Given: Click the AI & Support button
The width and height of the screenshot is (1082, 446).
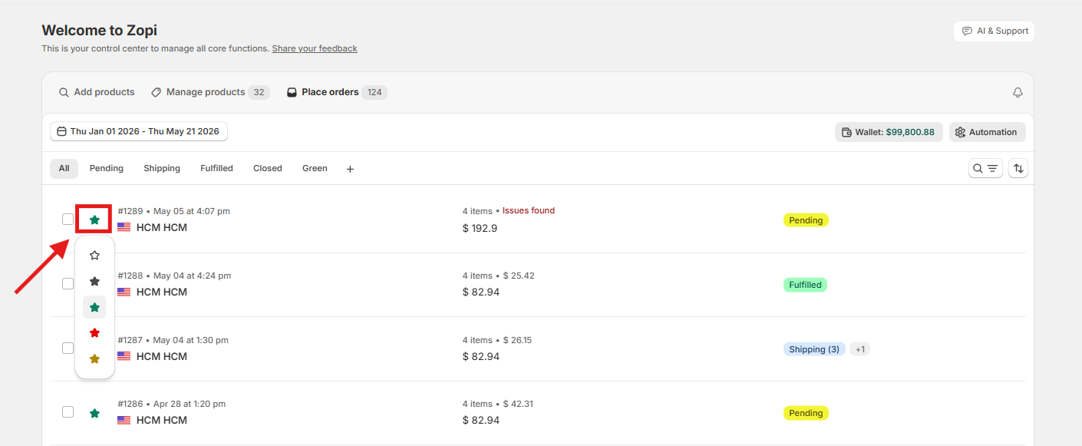Looking at the screenshot, I should [x=995, y=31].
